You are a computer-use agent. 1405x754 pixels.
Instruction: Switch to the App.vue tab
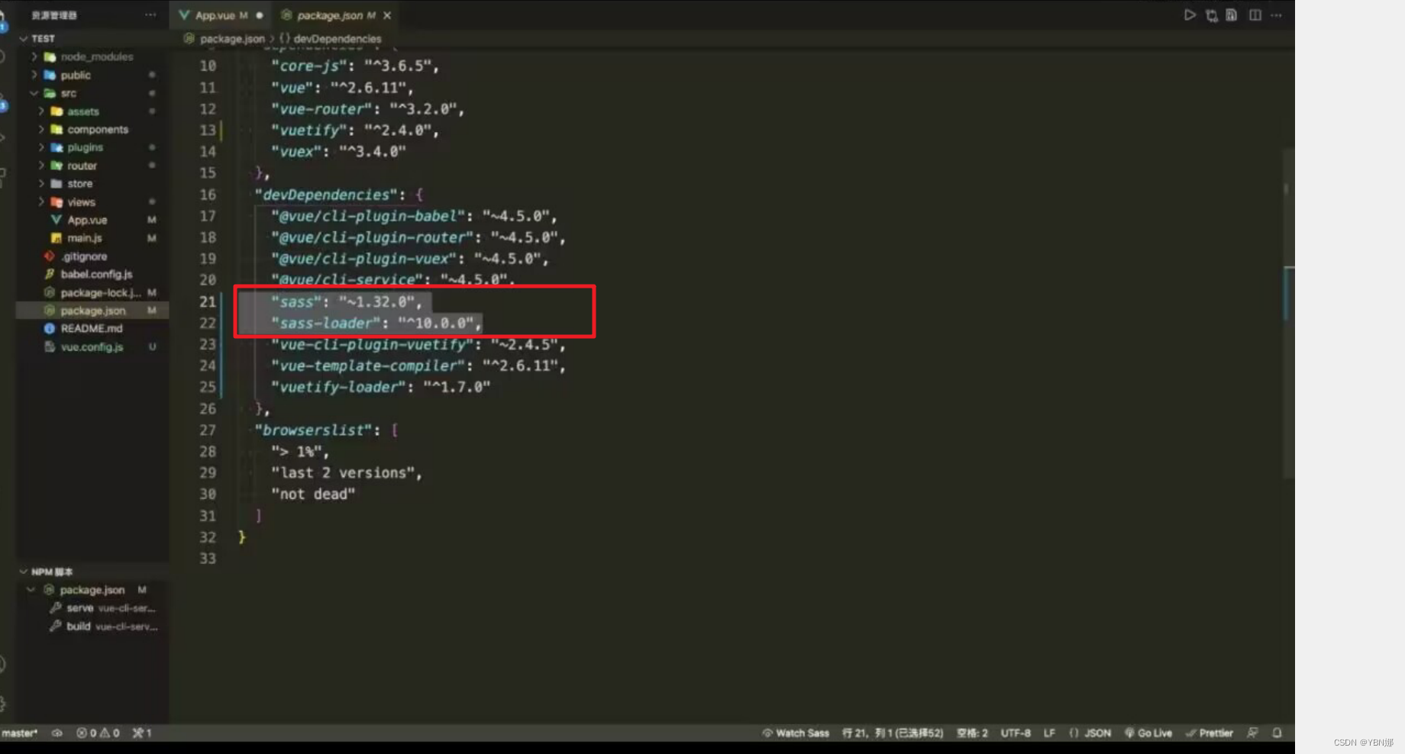(216, 14)
